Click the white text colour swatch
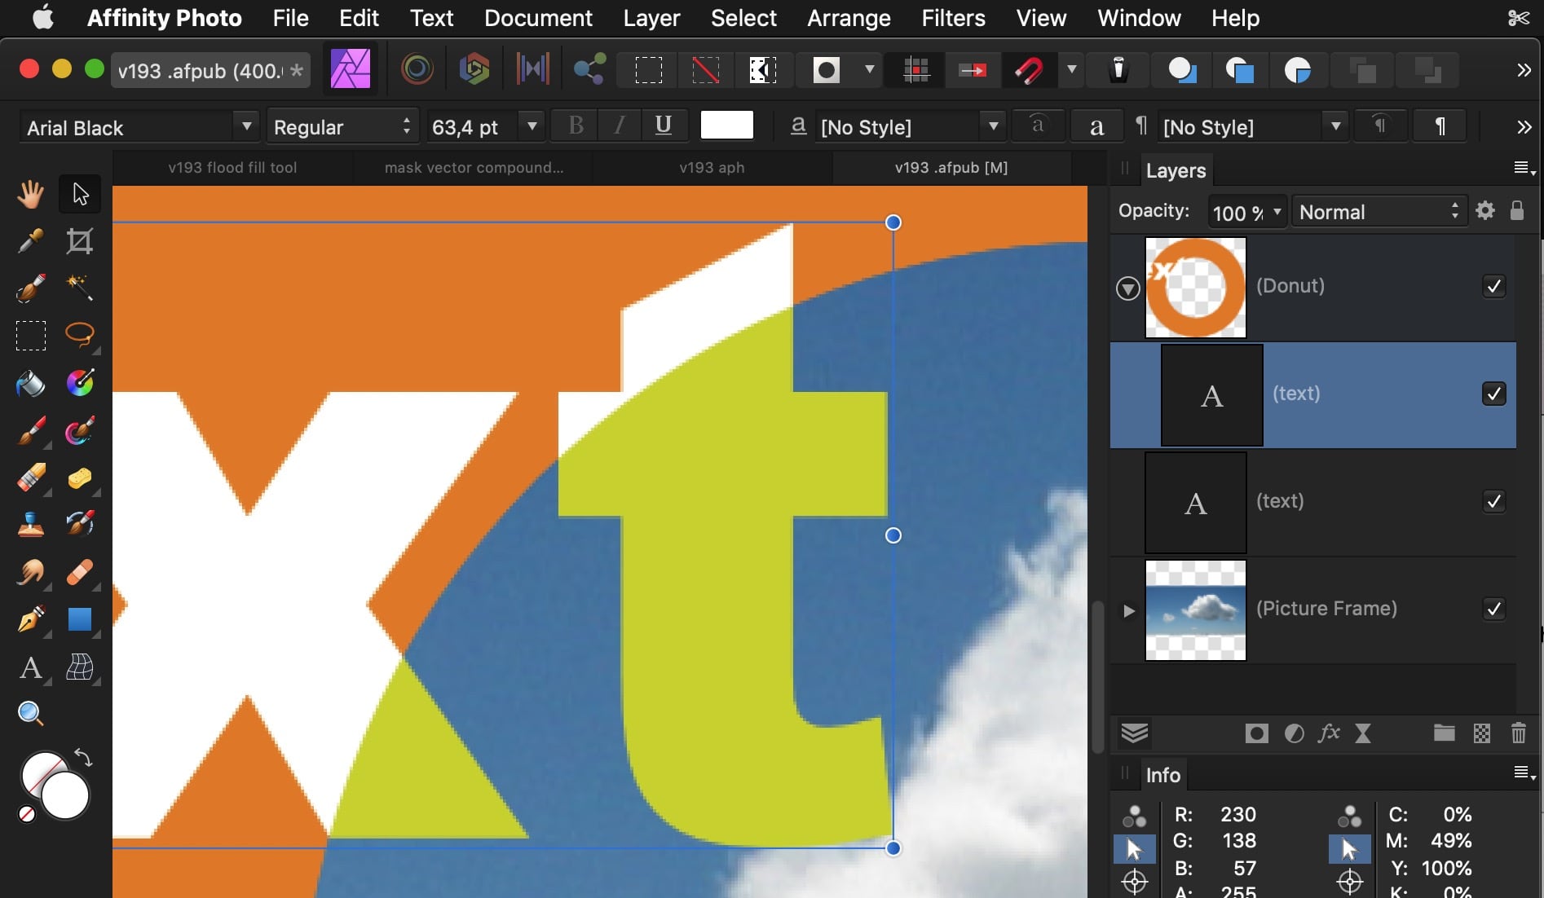Image resolution: width=1544 pixels, height=898 pixels. [726, 125]
